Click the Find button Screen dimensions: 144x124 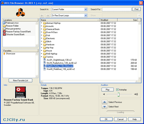(136, 9)
